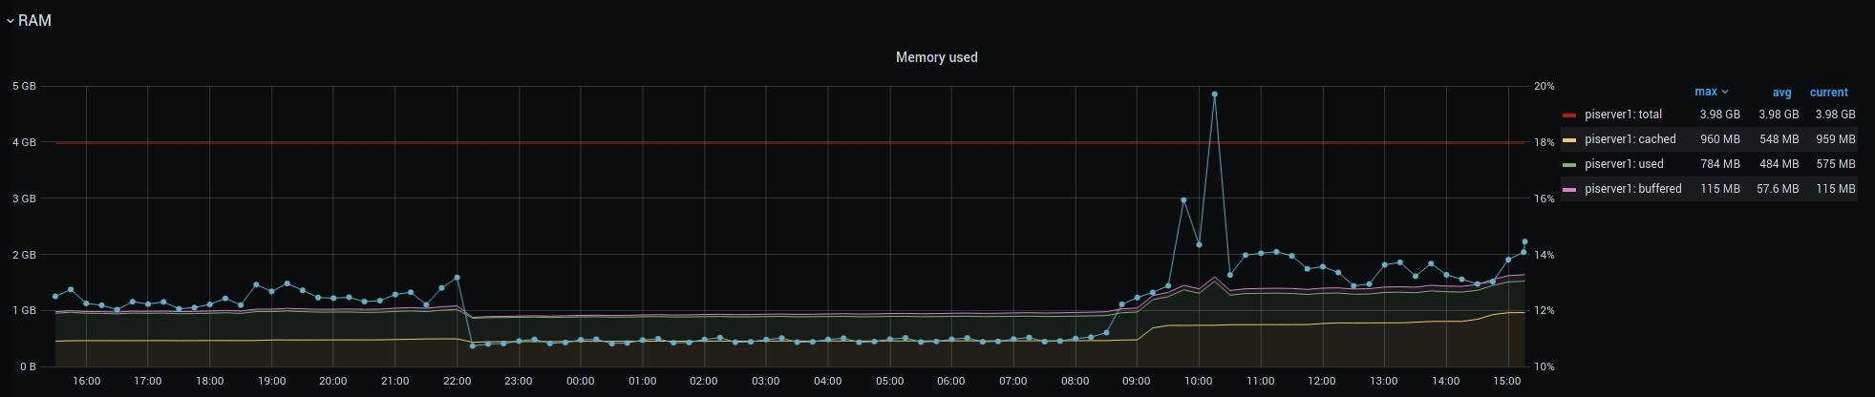The image size is (1875, 397).
Task: Sort legend by current column
Action: [x=1828, y=93]
